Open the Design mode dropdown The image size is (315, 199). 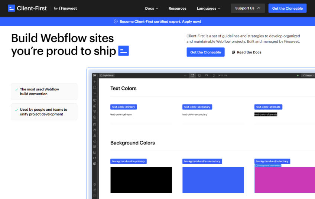308,76
